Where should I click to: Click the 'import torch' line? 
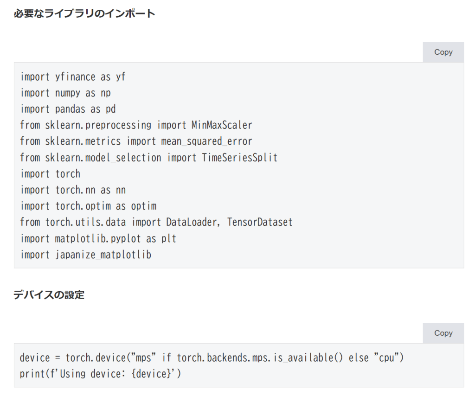[50, 174]
